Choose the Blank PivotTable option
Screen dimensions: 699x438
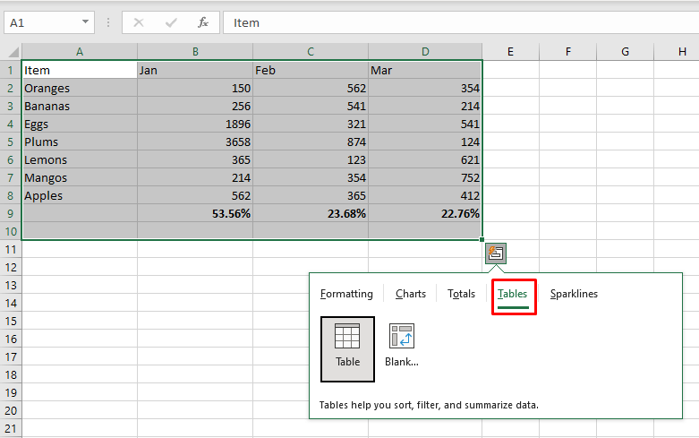(401, 348)
